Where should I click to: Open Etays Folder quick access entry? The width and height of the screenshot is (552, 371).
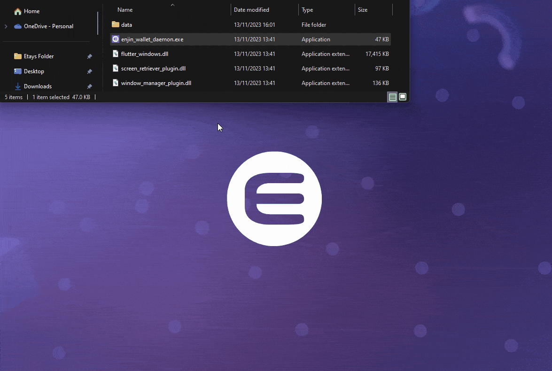coord(39,56)
